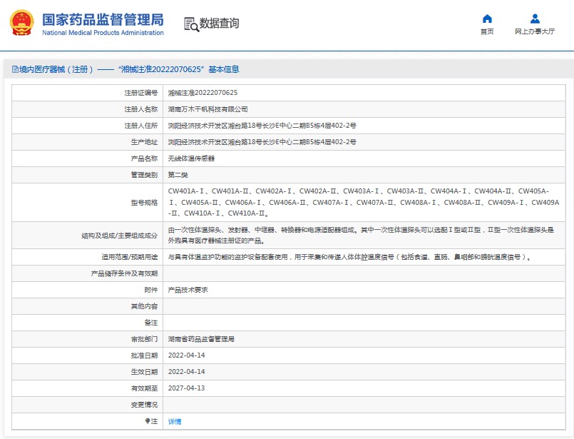Go to 首页 home icon
This screenshot has width=574, height=439.
tap(487, 19)
